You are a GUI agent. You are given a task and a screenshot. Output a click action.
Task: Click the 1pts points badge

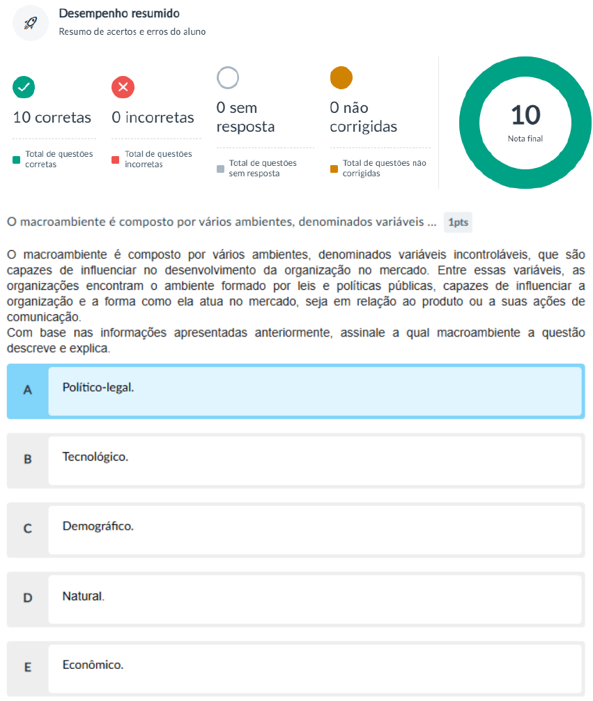point(458,223)
